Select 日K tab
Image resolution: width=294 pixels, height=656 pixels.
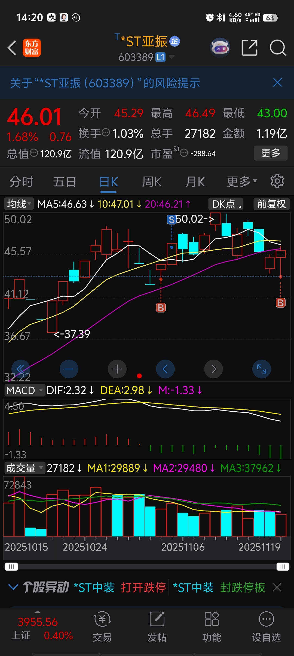coord(109,182)
